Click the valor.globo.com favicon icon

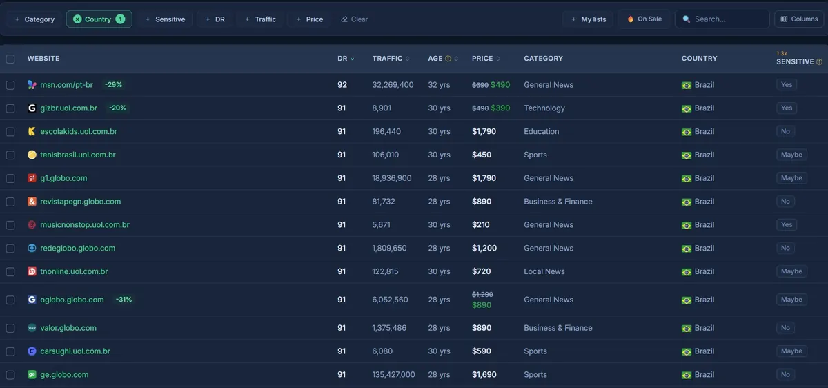[32, 328]
